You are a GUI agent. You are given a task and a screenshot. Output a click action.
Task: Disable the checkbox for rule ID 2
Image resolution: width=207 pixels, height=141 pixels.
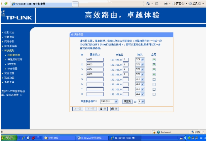(x=154, y=65)
